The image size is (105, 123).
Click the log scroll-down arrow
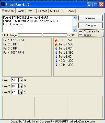point(75,30)
